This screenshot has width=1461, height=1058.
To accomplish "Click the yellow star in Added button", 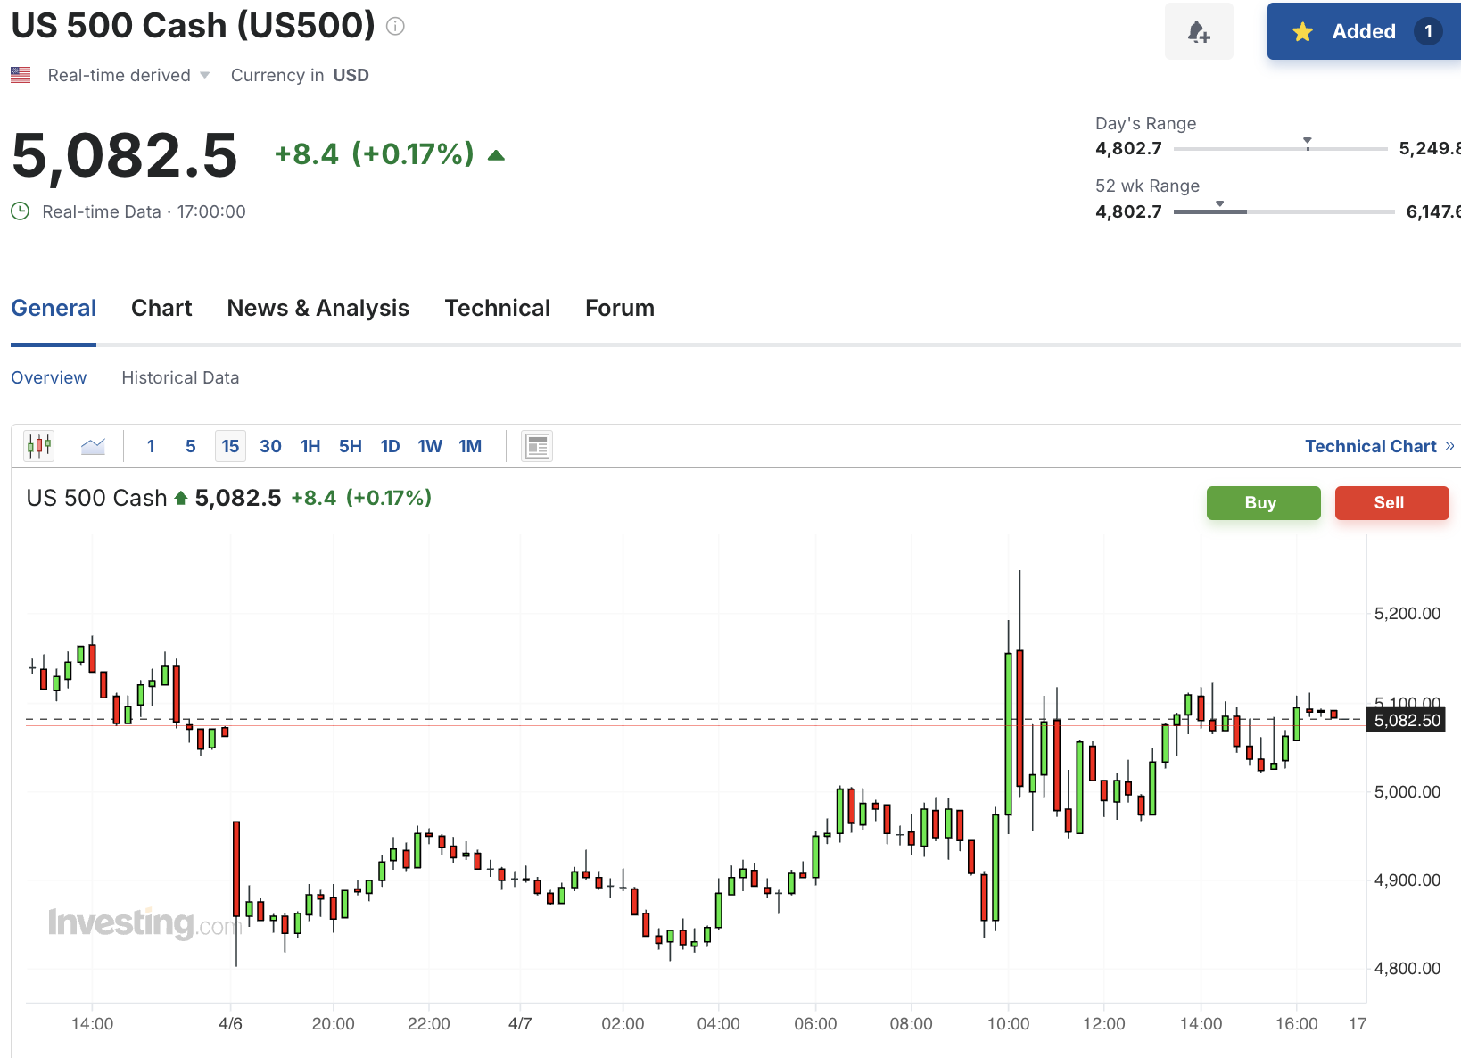I will pos(1302,32).
